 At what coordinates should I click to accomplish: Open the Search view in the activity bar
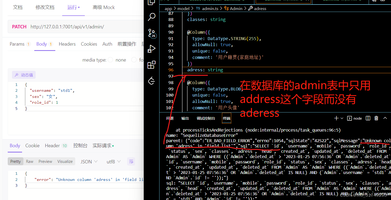[152, 17]
